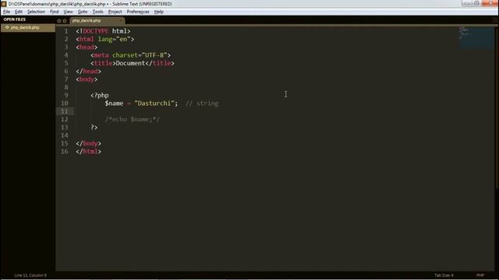Open the PHP syntax selector in status bar

[x=480, y=275]
